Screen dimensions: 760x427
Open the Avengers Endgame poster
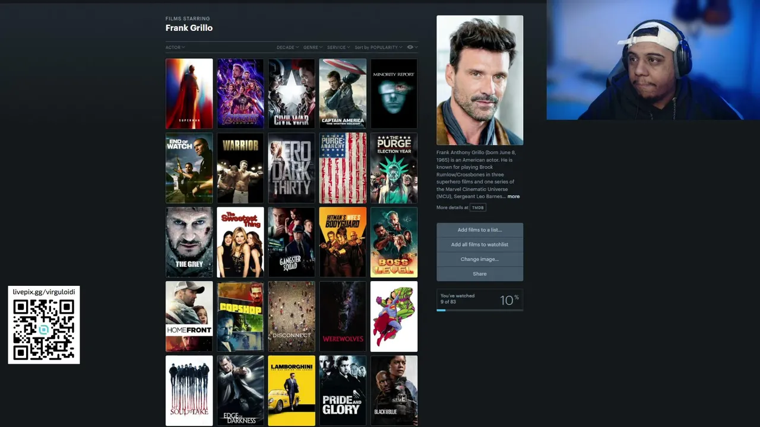pos(240,94)
